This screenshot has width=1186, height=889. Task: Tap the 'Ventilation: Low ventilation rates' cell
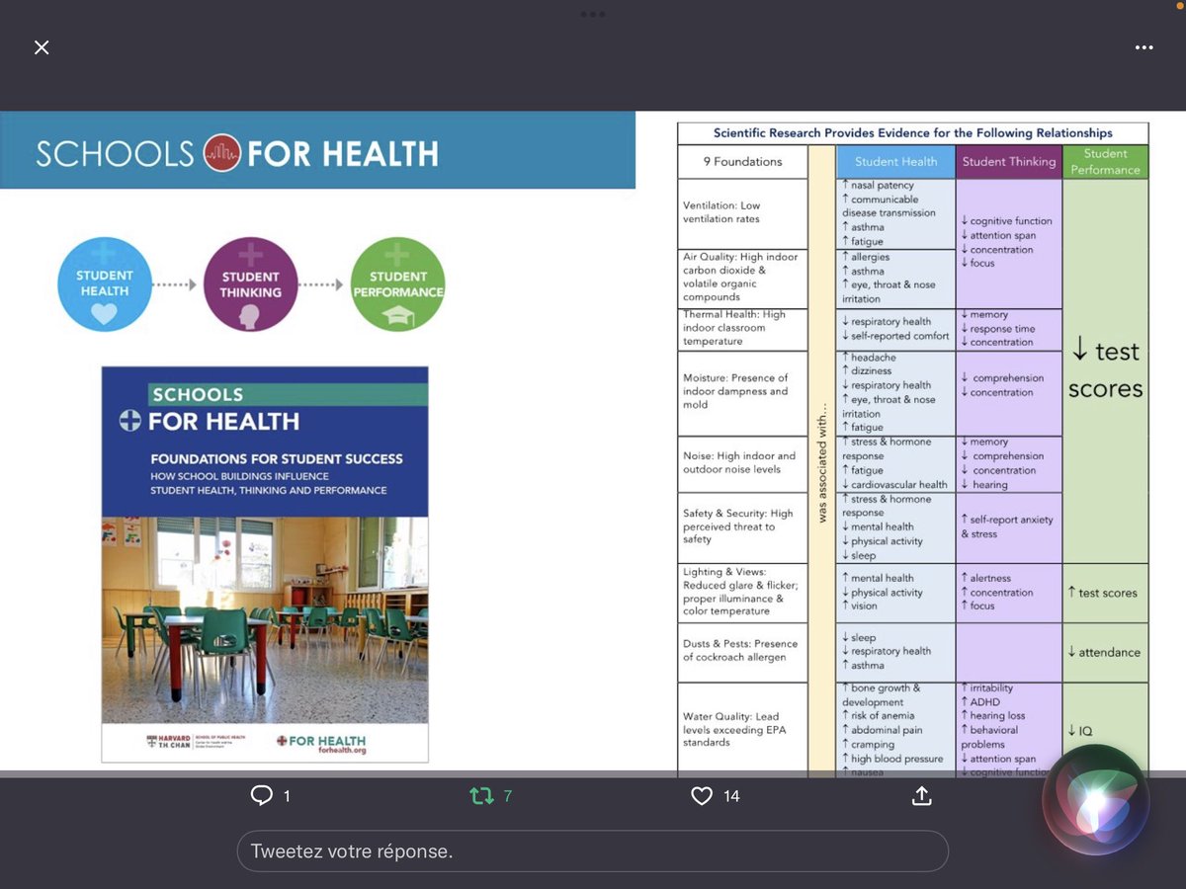(742, 213)
